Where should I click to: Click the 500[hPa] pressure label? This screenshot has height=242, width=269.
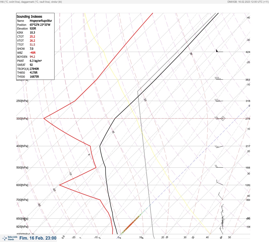pyautogui.click(x=22, y=168)
